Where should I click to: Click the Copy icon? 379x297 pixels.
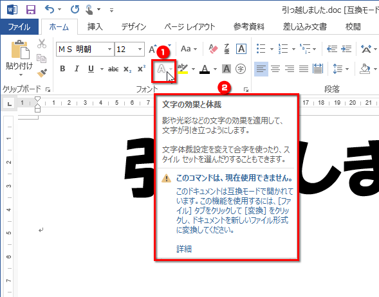pos(42,59)
